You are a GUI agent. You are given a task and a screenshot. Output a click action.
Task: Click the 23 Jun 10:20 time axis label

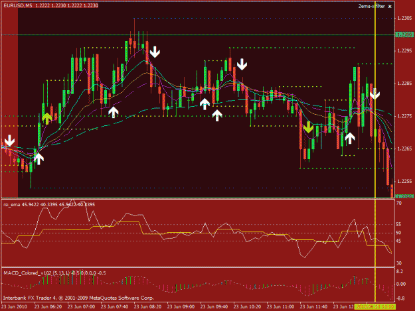pos(247,307)
